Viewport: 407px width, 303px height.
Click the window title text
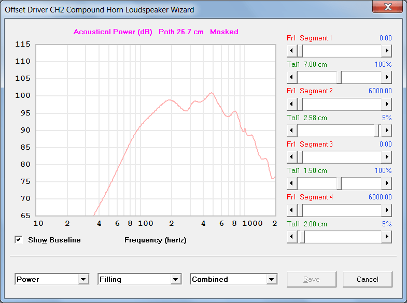100,10
